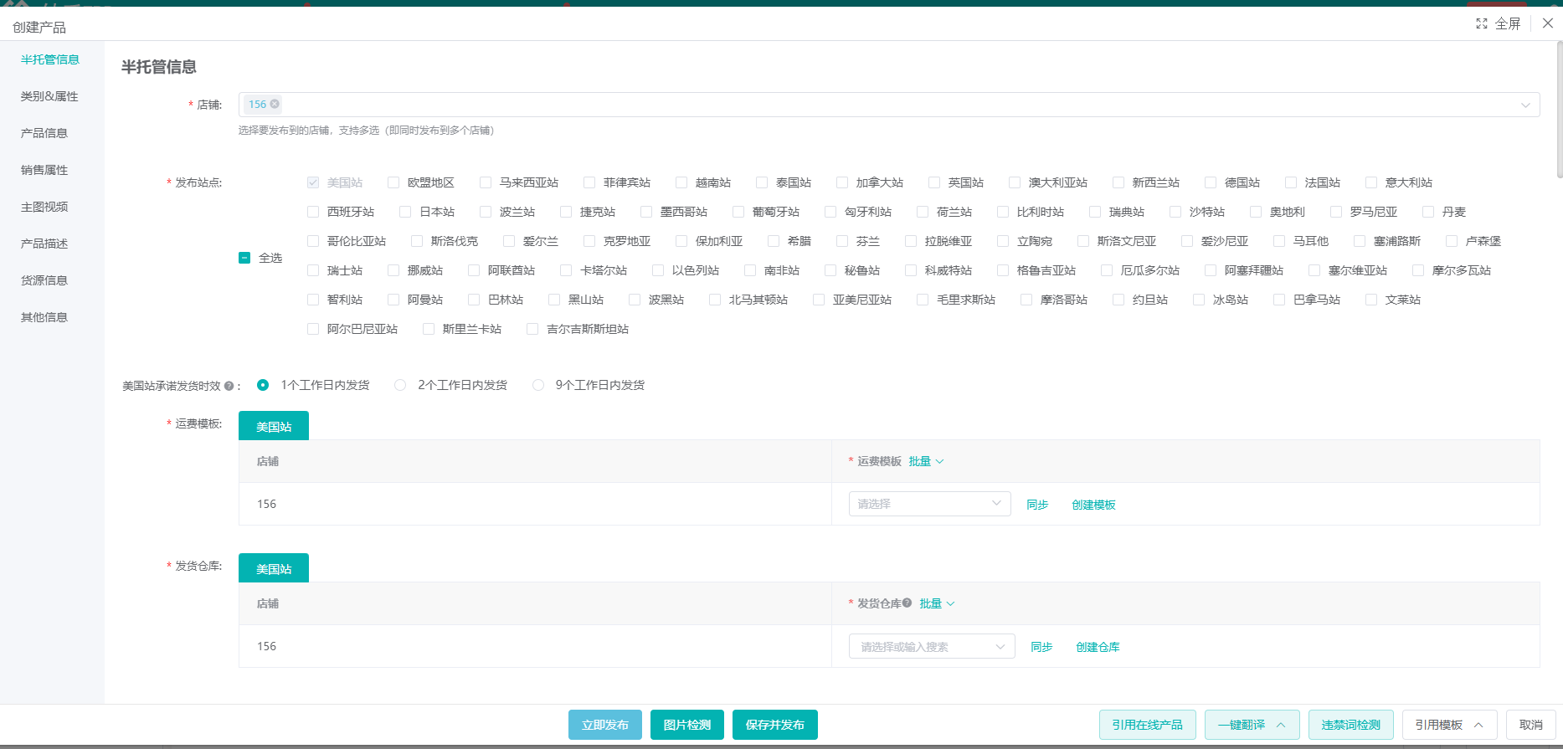Click the 发货仓库 search input field
Viewport: 1563px width, 749px height.
click(x=925, y=646)
